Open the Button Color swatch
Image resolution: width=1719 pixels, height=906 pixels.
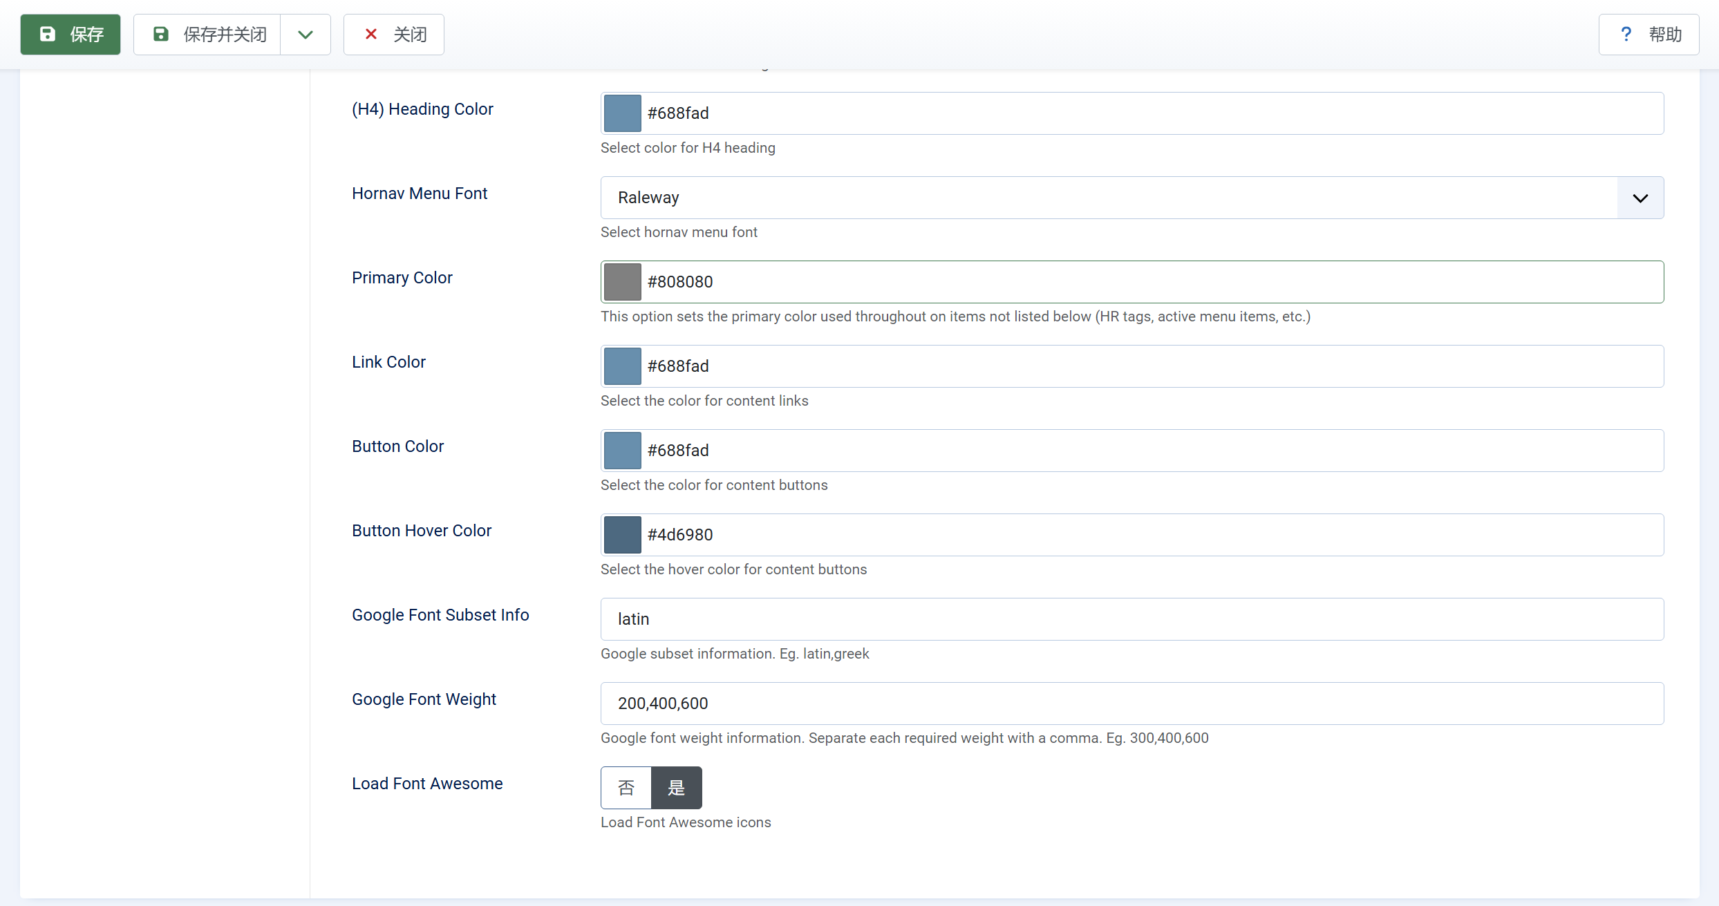[x=622, y=451]
